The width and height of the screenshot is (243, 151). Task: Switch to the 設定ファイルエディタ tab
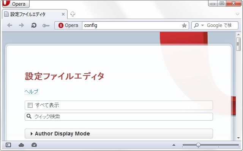click(35, 14)
